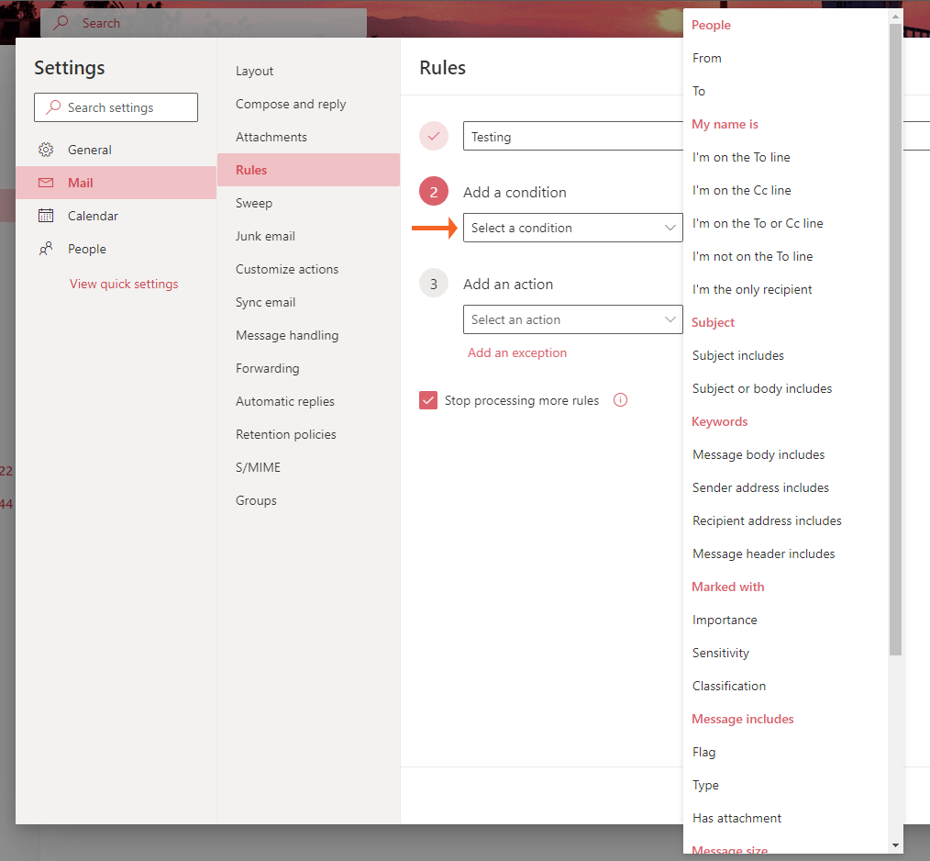
Task: Open View quick settings
Action: point(124,284)
